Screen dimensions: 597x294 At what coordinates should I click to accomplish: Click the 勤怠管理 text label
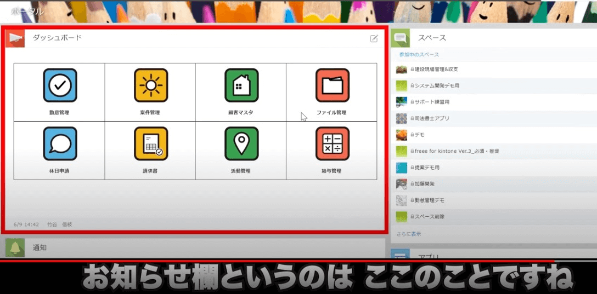click(x=59, y=112)
